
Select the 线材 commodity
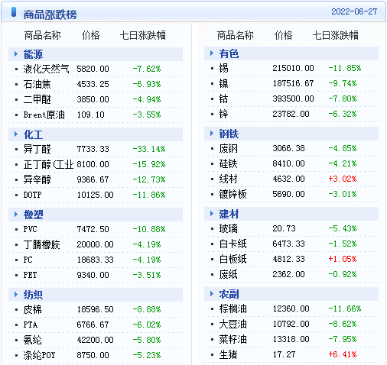click(x=228, y=179)
